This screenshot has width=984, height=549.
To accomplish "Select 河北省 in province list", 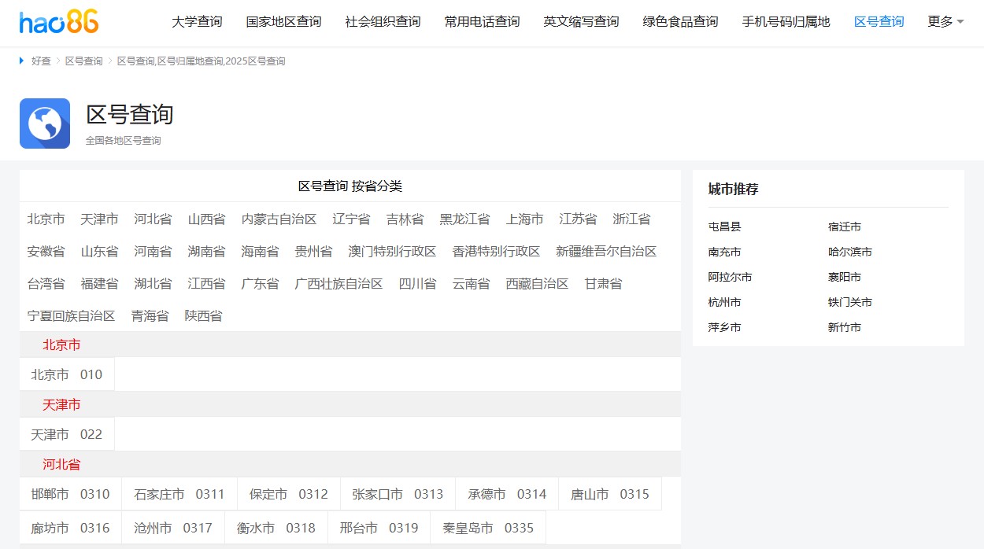I will coord(153,219).
